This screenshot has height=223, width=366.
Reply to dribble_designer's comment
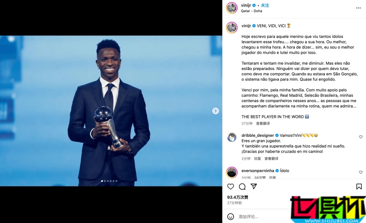coord(257,159)
